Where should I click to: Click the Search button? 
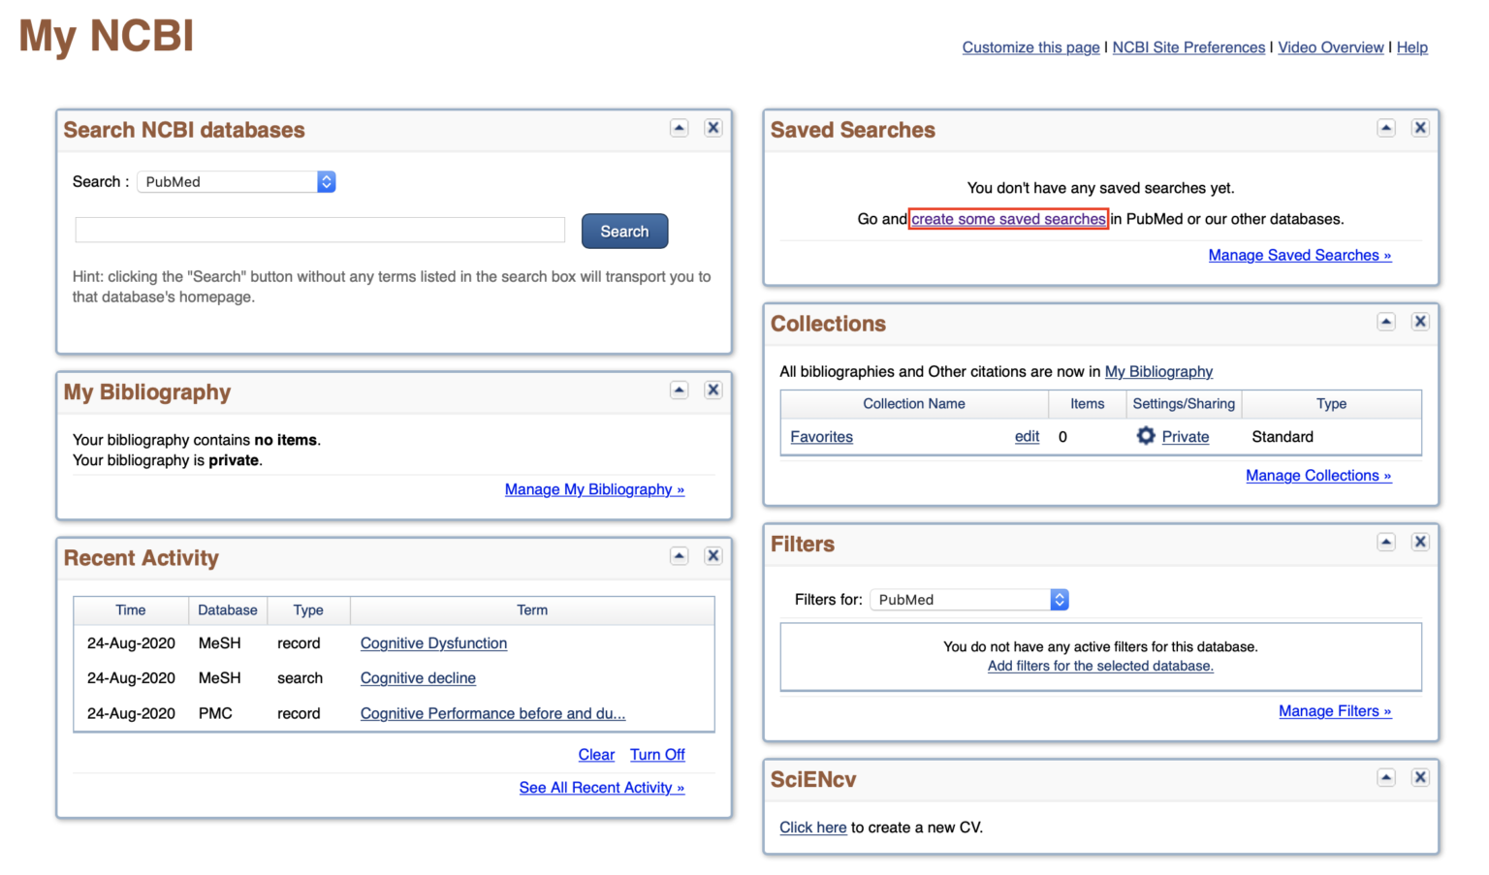[624, 231]
